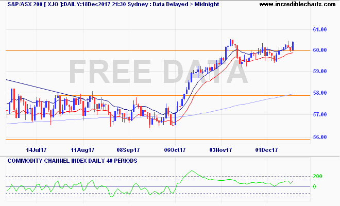Click the 58.00 price axis label

point(319,93)
